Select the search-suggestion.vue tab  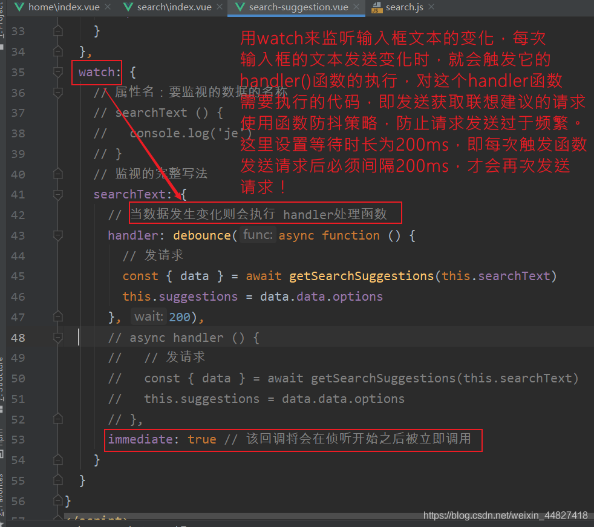click(x=299, y=7)
